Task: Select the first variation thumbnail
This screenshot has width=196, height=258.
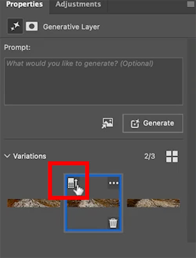Action: point(34,203)
